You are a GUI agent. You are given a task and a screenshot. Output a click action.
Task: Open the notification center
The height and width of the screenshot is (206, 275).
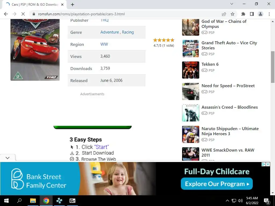click(x=267, y=201)
